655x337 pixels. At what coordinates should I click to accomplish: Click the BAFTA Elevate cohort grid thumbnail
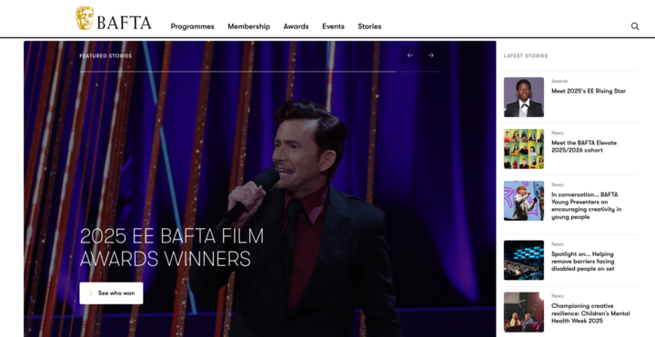pos(524,149)
